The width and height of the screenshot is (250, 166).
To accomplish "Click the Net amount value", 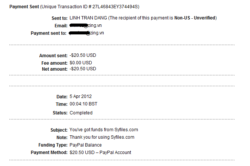I will tap(83, 69).
